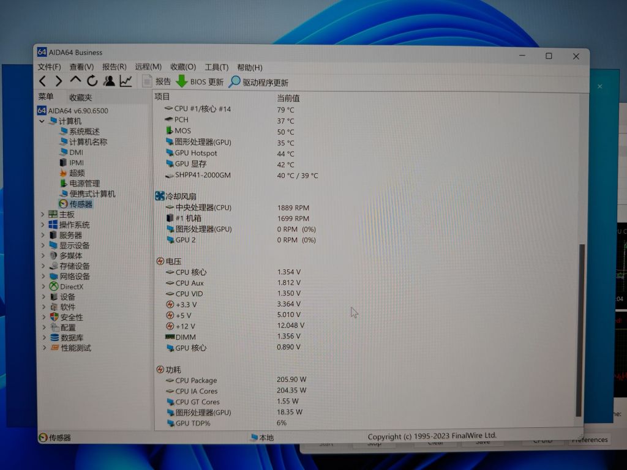This screenshot has width=627, height=470.
Task: Expand the 主板 tree node
Action: point(43,215)
